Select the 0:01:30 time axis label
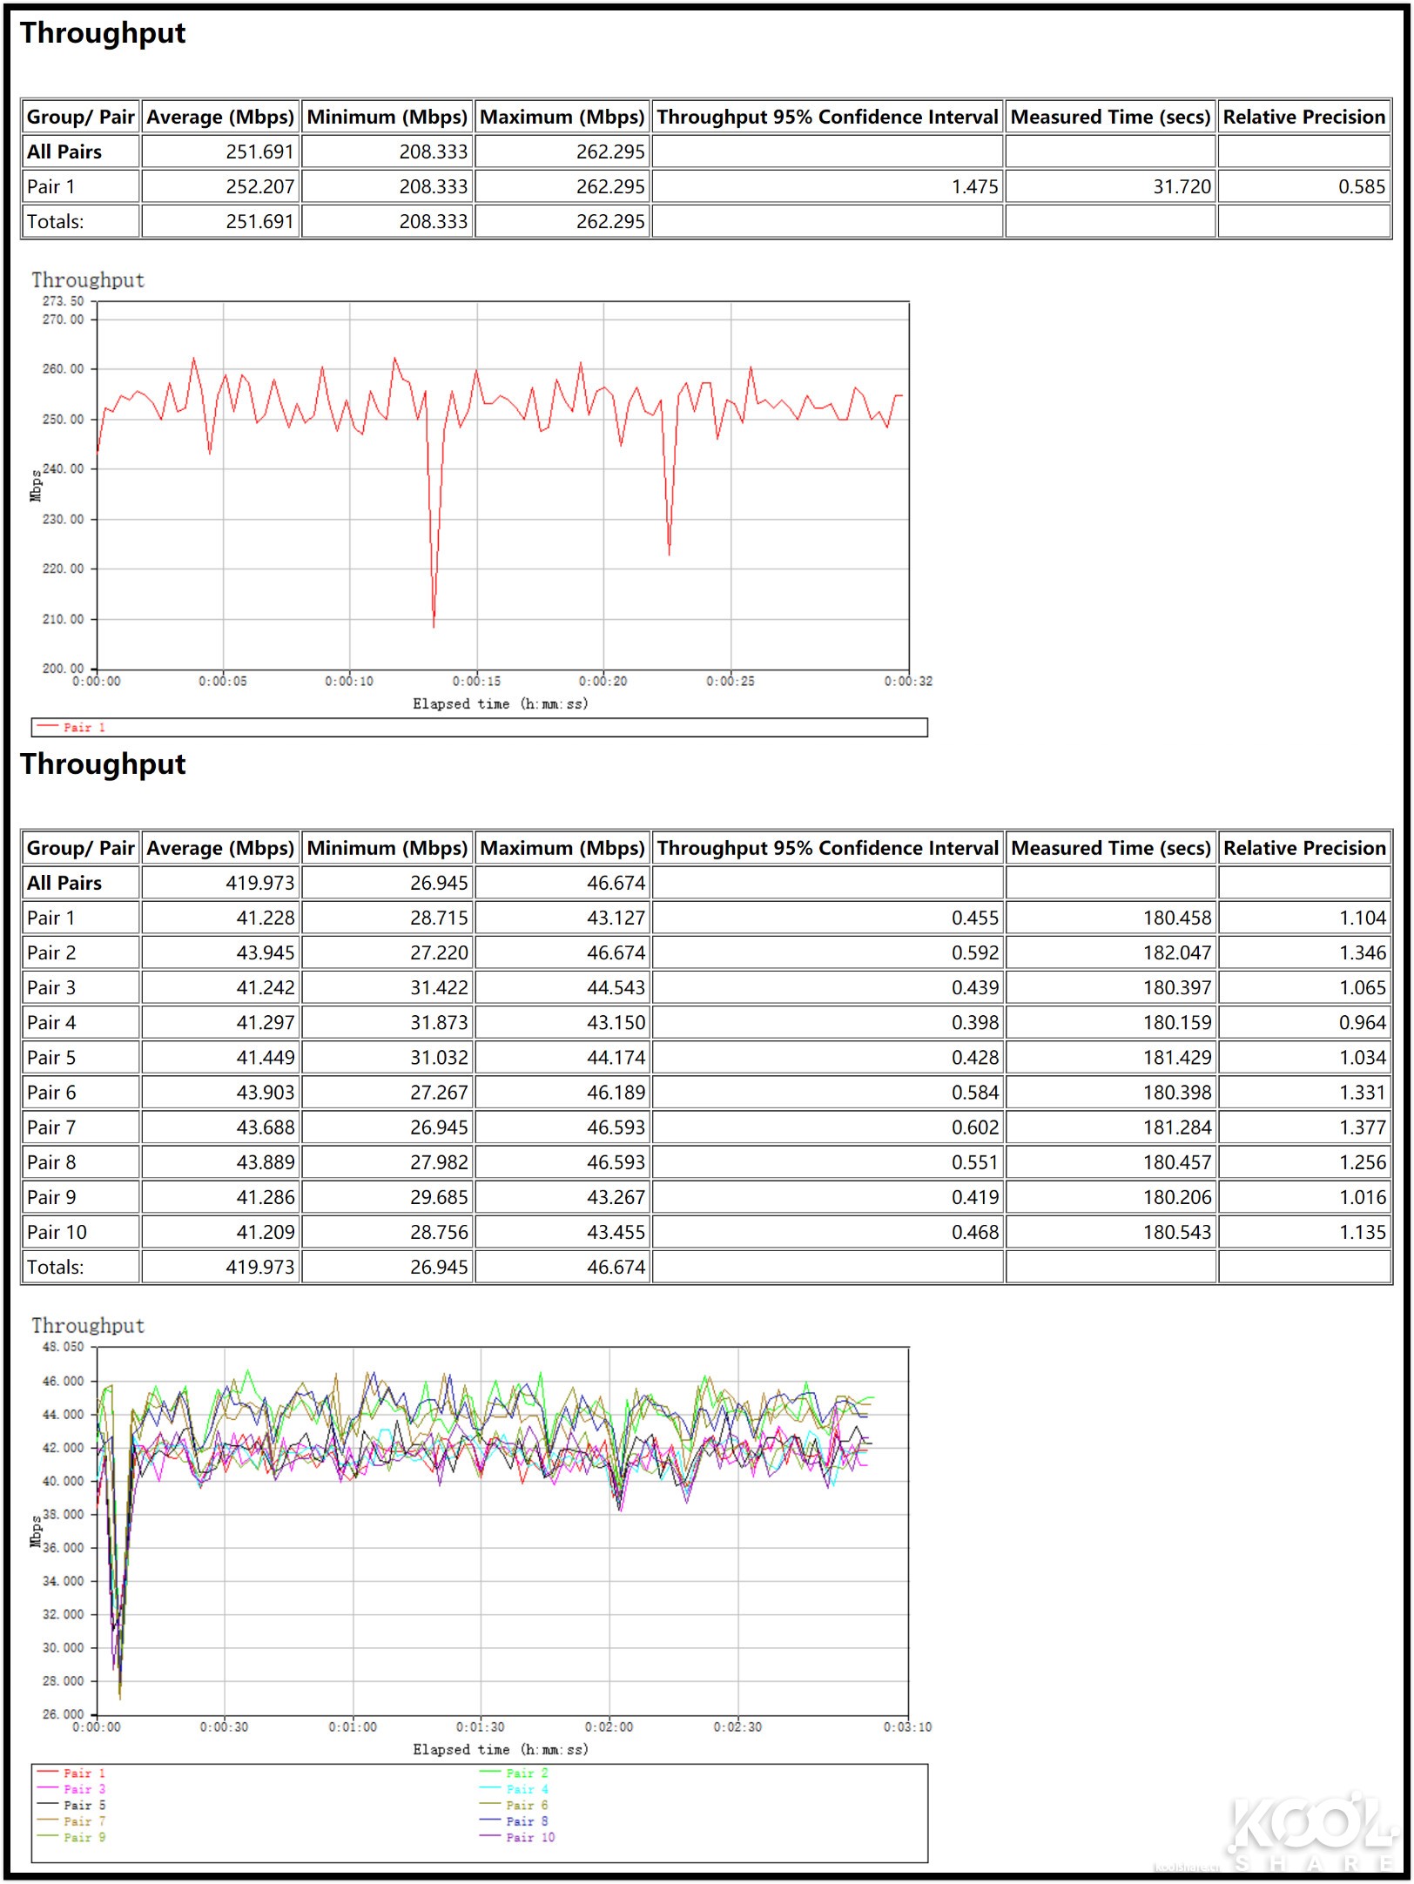The height and width of the screenshot is (1884, 1414). click(x=481, y=1726)
